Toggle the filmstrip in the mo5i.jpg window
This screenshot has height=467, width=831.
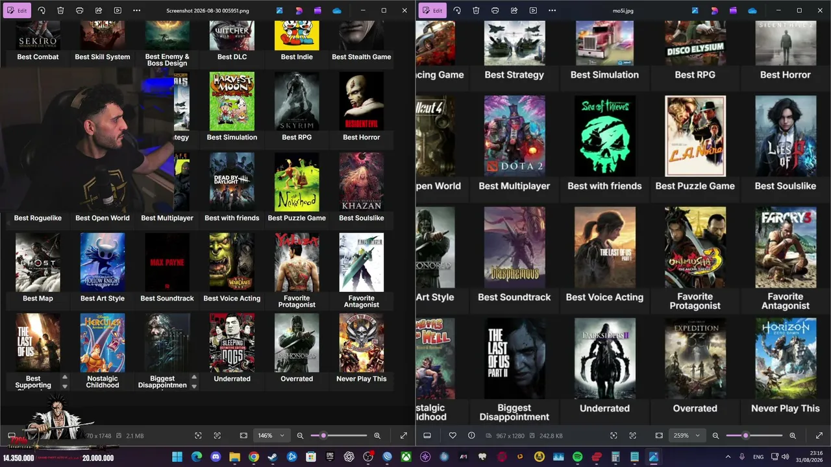(427, 436)
